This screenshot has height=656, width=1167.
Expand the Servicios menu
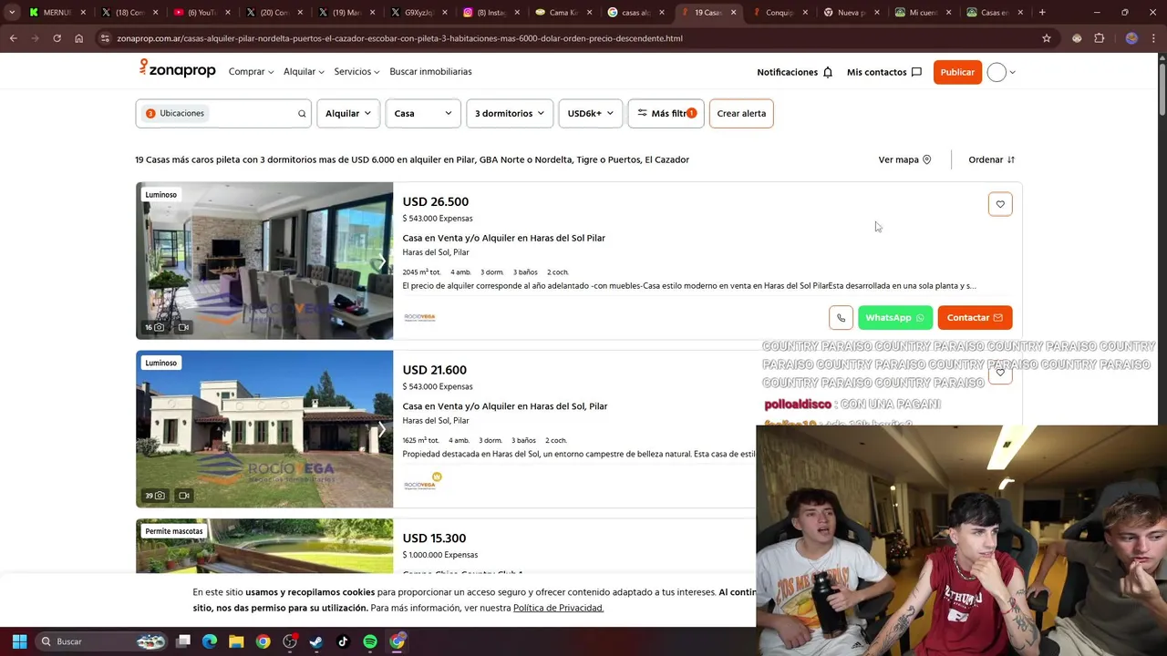coord(356,72)
